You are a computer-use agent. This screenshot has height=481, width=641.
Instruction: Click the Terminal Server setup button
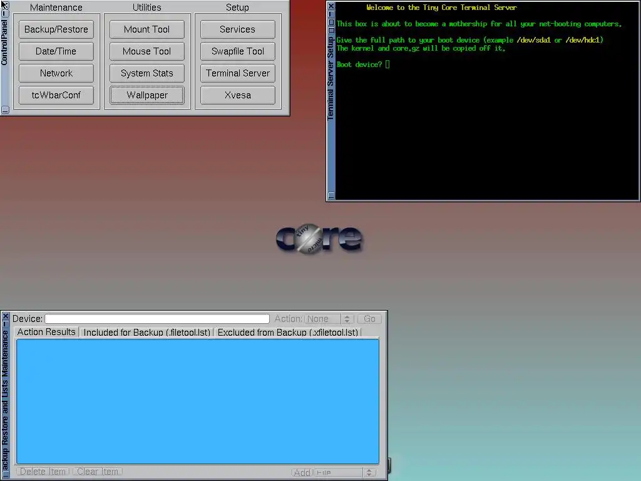click(x=237, y=73)
